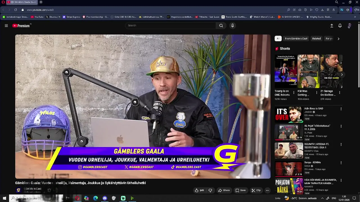Click the search magnifier button beside search box
Viewport: 360px width, 202px height.
(x=221, y=26)
